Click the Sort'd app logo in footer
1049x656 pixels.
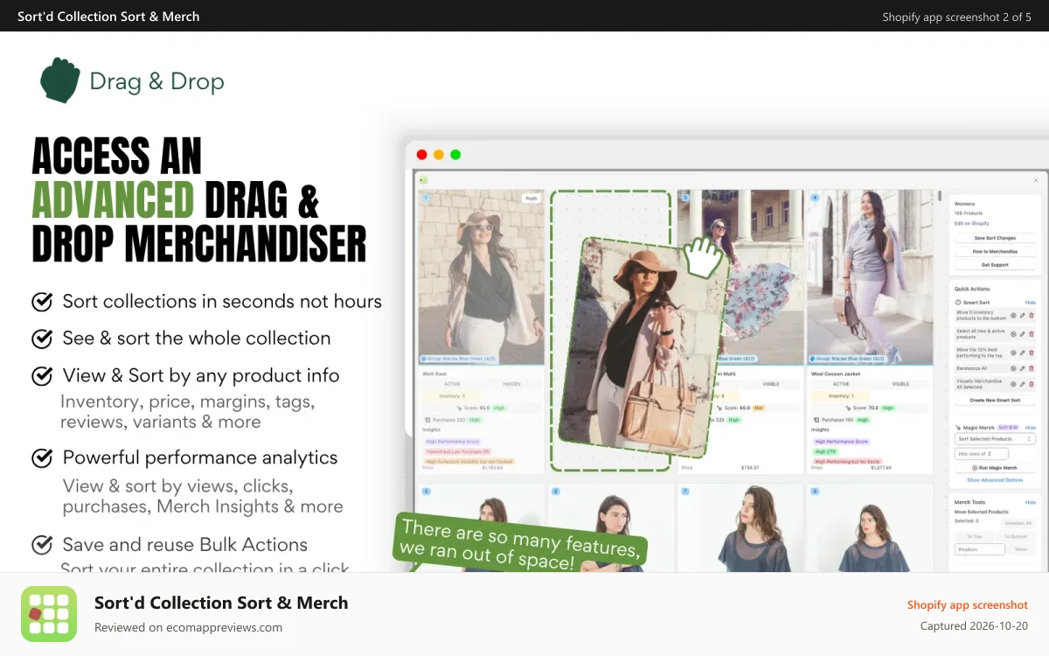click(x=49, y=614)
